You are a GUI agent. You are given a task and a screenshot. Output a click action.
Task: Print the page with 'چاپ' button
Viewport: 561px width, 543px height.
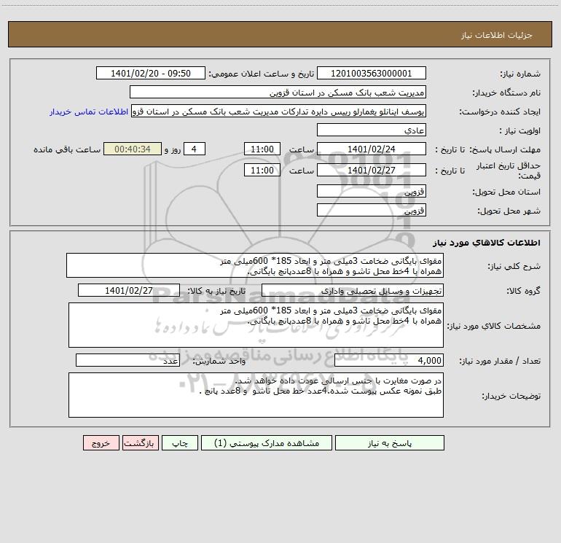[x=180, y=443]
